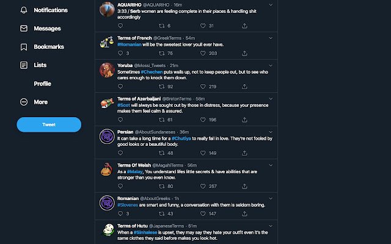Expand the More menu in sidebar
Image resolution: width=391 pixels, height=244 pixels.
pyautogui.click(x=34, y=102)
